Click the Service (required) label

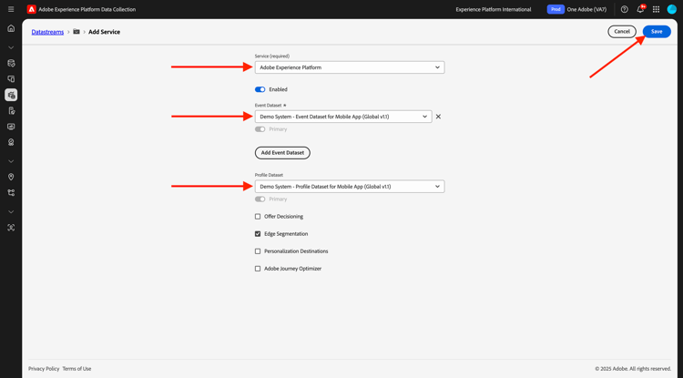[272, 56]
